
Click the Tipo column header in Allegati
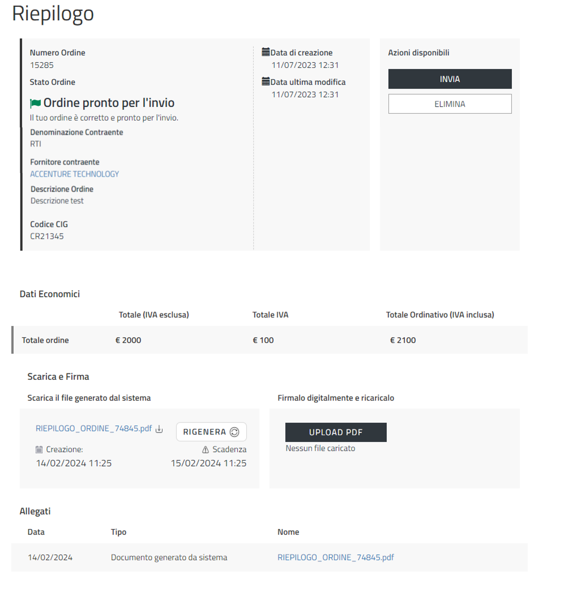118,532
